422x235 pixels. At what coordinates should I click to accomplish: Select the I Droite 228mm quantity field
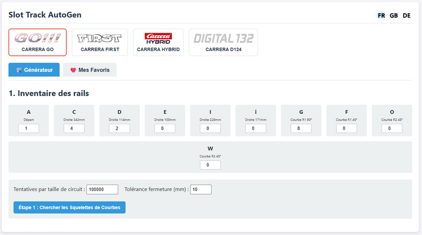[x=210, y=128]
